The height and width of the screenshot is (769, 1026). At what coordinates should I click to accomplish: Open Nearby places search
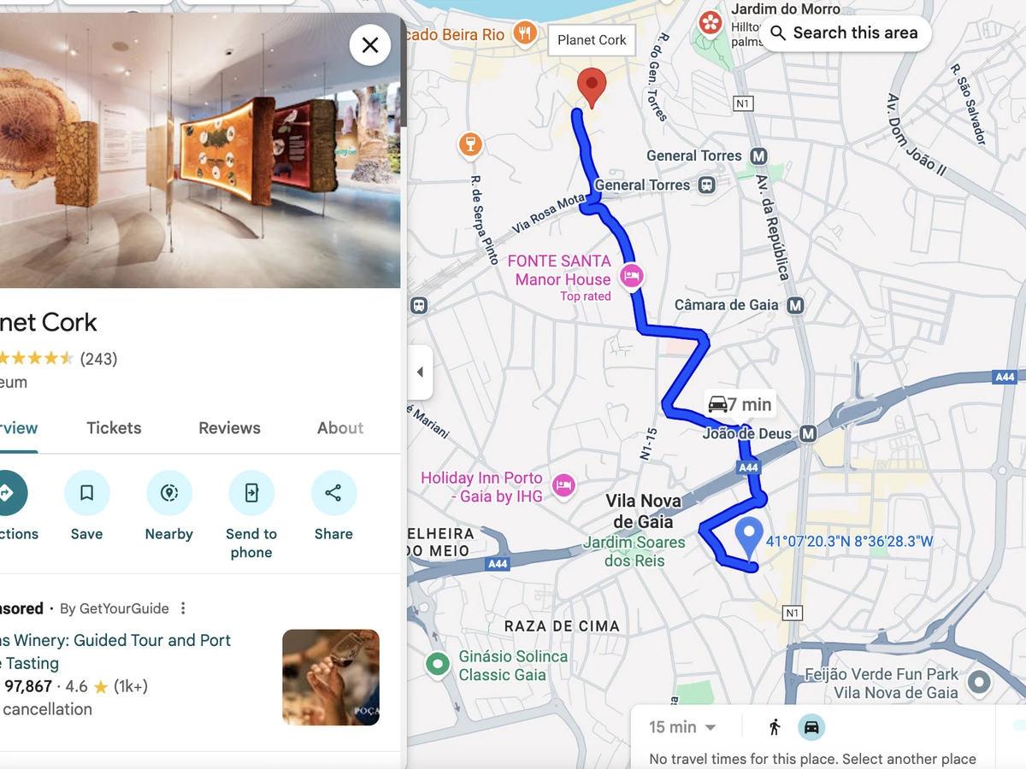[168, 493]
